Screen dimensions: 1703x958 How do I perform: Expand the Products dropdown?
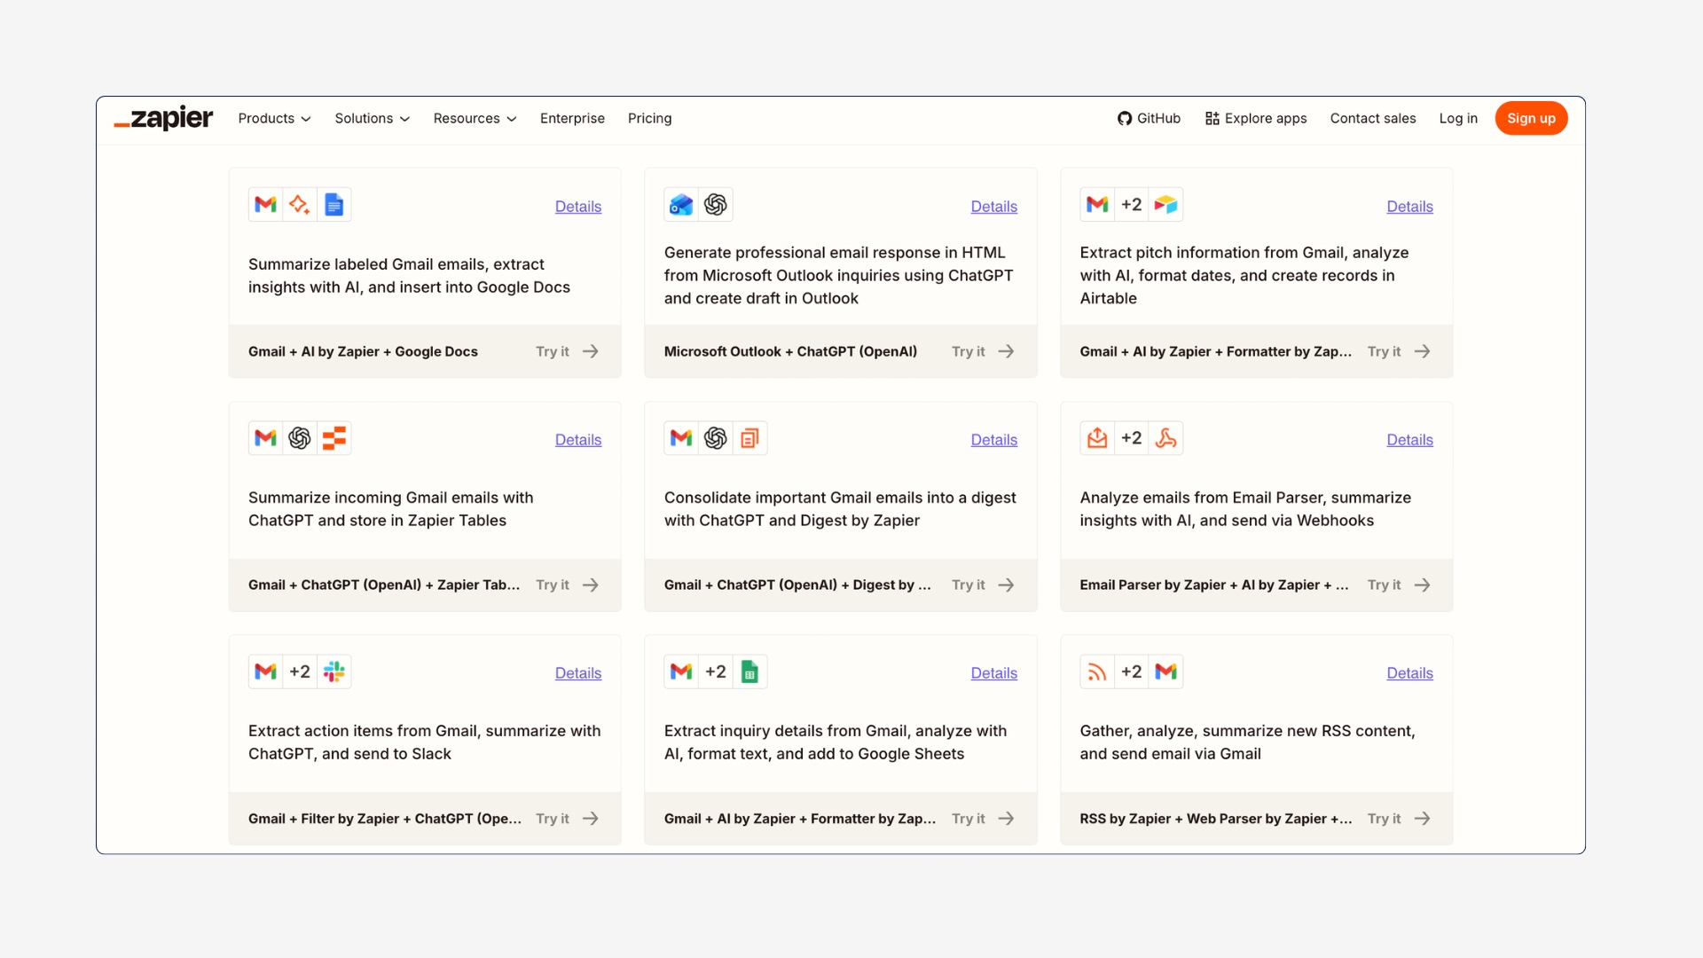click(274, 118)
